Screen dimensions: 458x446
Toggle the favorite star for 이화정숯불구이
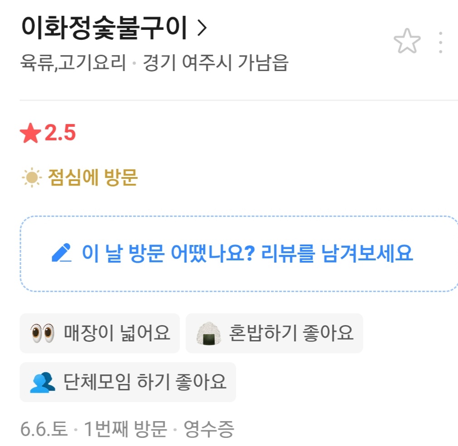tap(407, 41)
